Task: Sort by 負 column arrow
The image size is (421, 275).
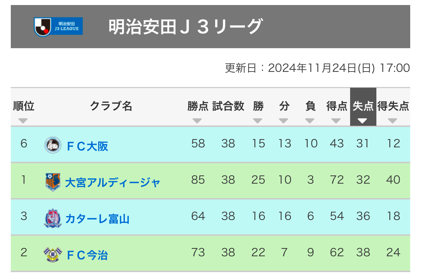Action: click(x=310, y=121)
